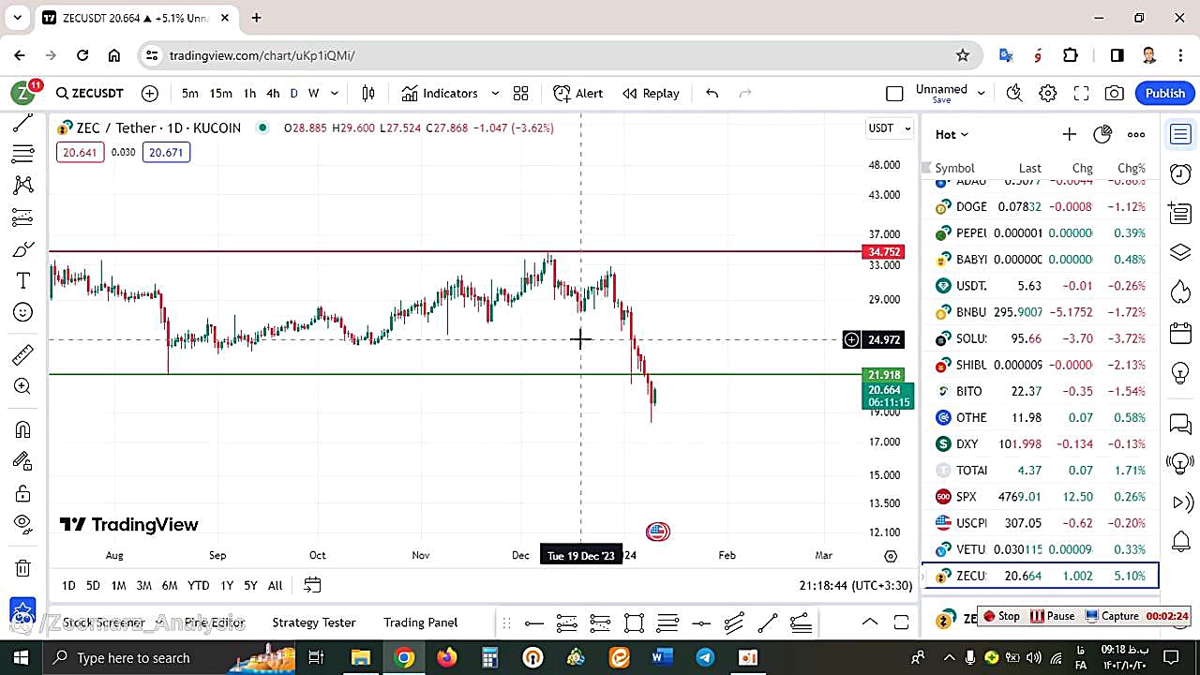
Task: Open the Pine Editor tab
Action: click(x=215, y=622)
